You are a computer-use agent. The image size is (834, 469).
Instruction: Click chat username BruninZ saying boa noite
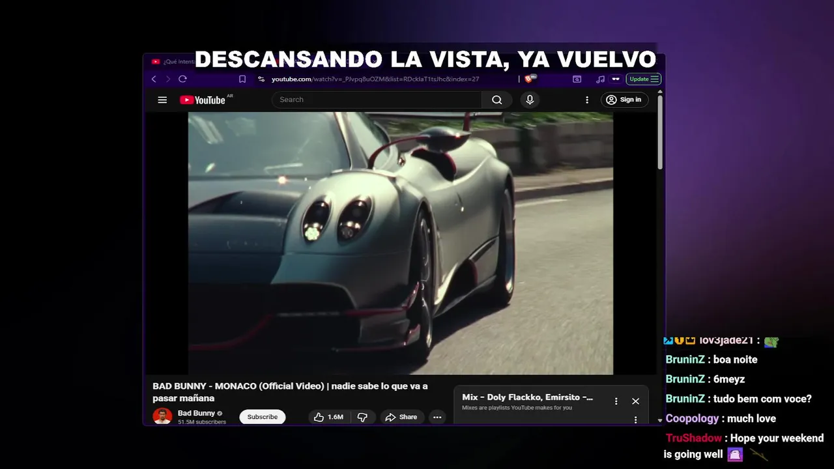pos(685,360)
